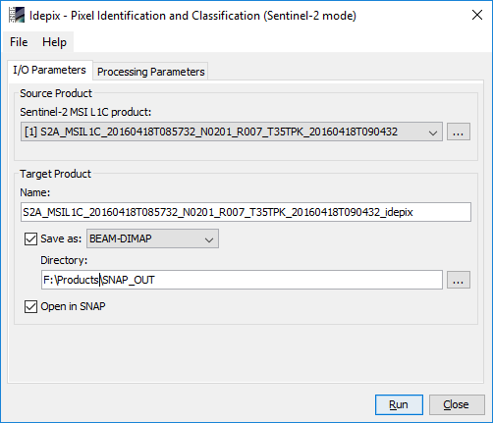Click into the target product Name field

point(246,212)
